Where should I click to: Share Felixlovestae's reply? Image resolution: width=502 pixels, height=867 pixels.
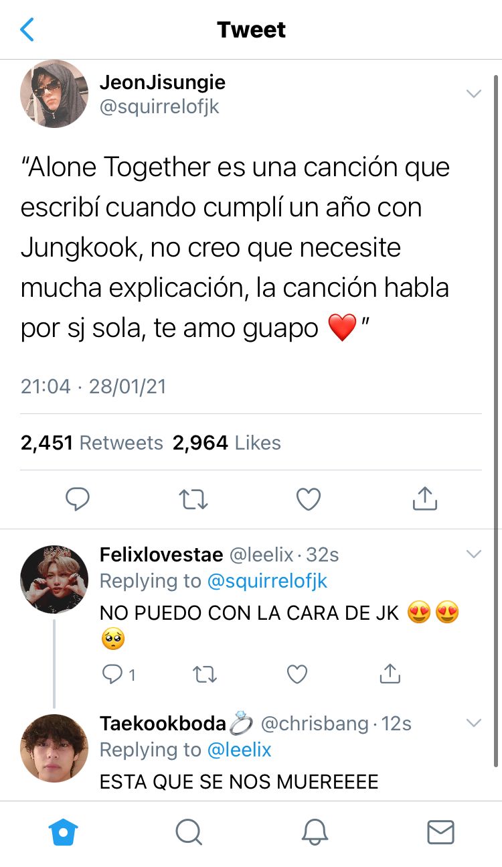coord(390,674)
